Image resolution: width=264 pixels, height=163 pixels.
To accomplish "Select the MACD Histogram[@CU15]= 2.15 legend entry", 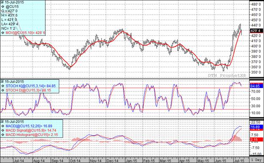I will pyautogui.click(x=32, y=135).
